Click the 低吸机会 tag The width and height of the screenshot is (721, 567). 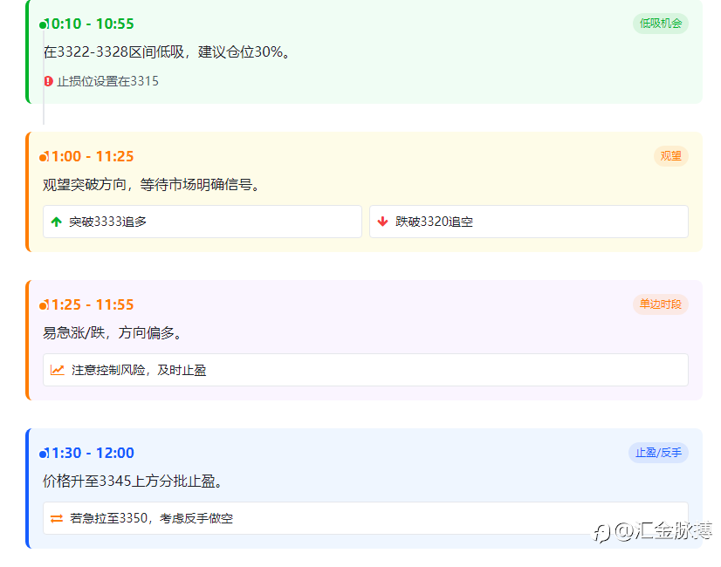(x=661, y=24)
